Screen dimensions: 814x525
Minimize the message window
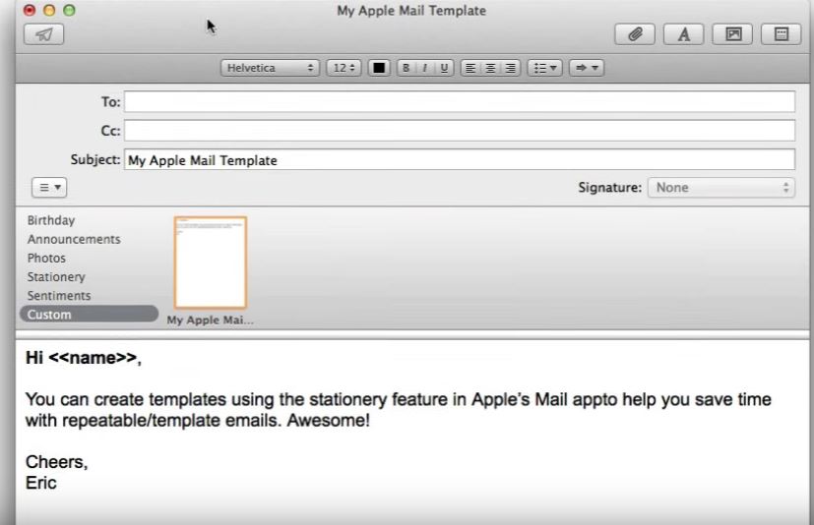point(49,11)
